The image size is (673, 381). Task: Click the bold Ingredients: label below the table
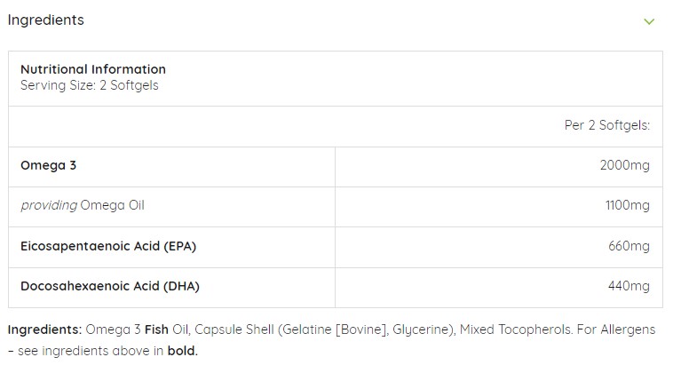click(x=44, y=329)
